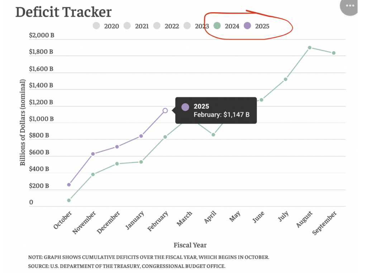The height and width of the screenshot is (273, 367).
Task: Toggle the 2022 series in legend
Action: pos(166,26)
